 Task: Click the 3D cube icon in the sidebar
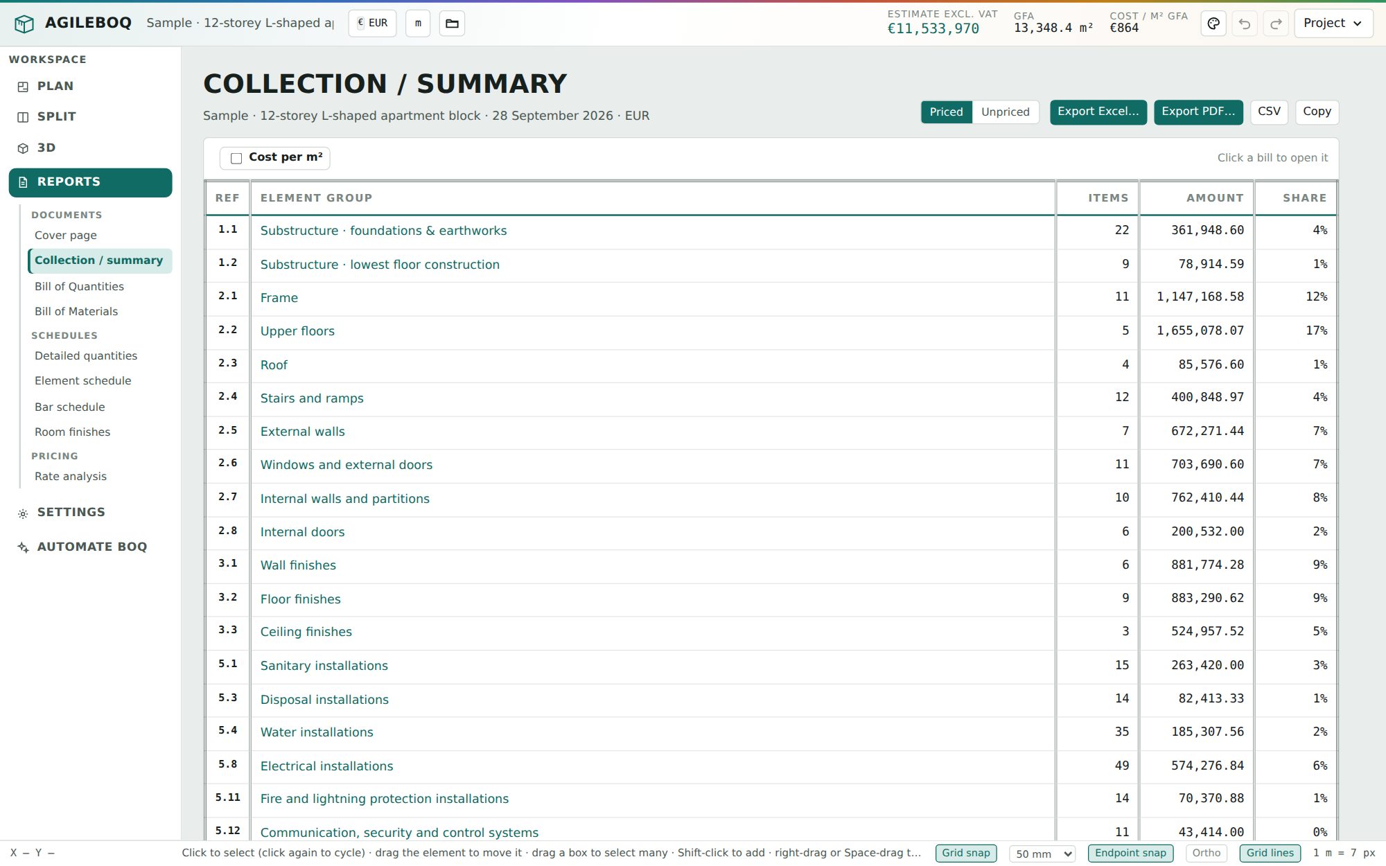[x=23, y=148]
